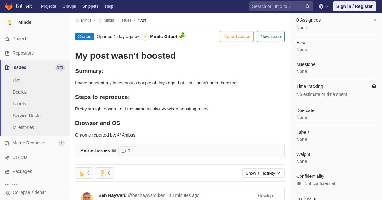
Task: Click the Report abuse button
Action: (x=237, y=37)
